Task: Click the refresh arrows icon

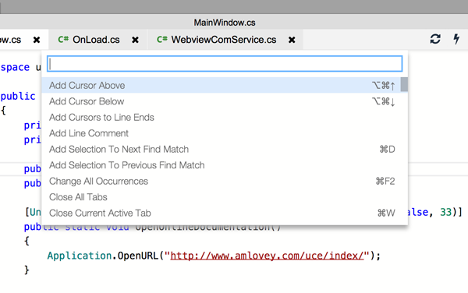Action: click(x=435, y=39)
